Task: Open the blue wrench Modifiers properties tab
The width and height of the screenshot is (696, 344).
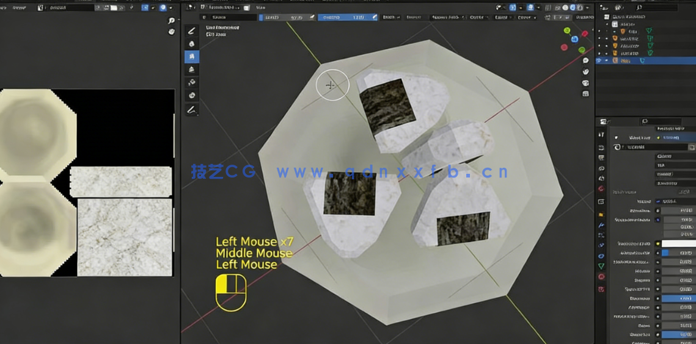Action: [601, 224]
